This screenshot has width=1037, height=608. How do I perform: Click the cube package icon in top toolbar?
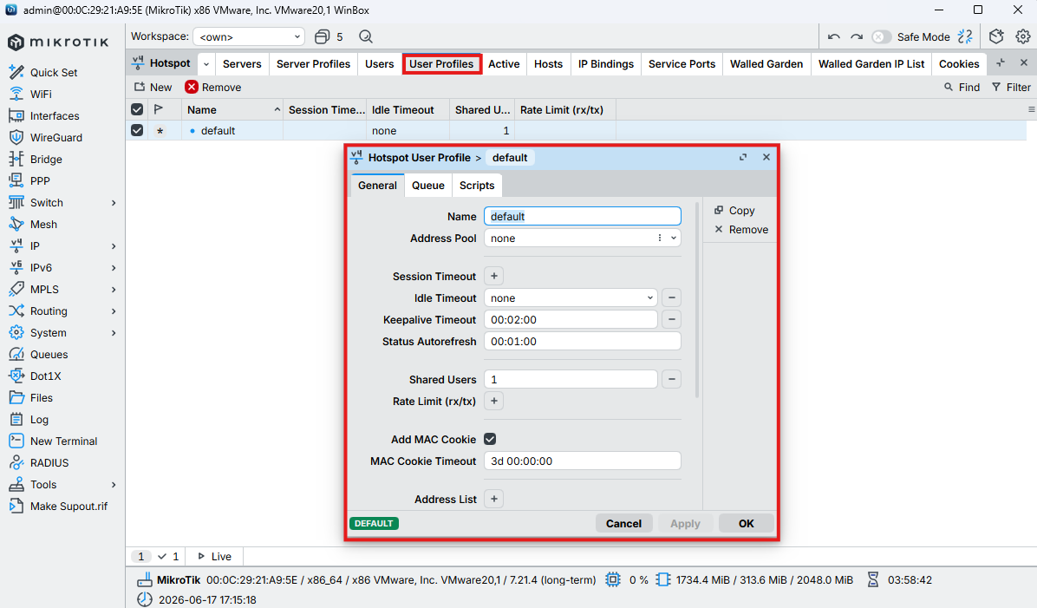click(996, 37)
